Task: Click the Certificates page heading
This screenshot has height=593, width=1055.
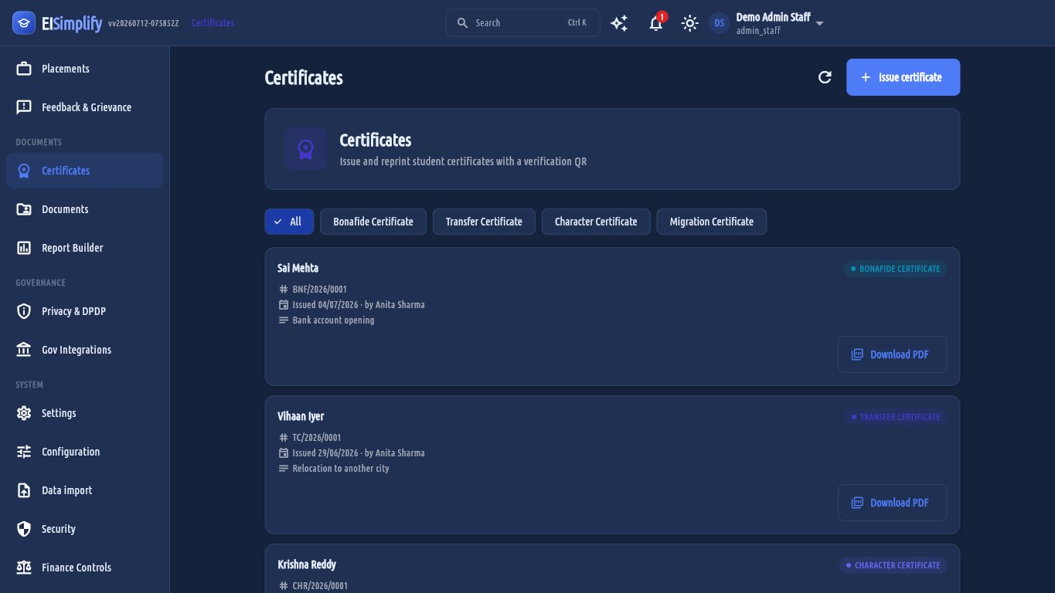Action: [x=304, y=78]
